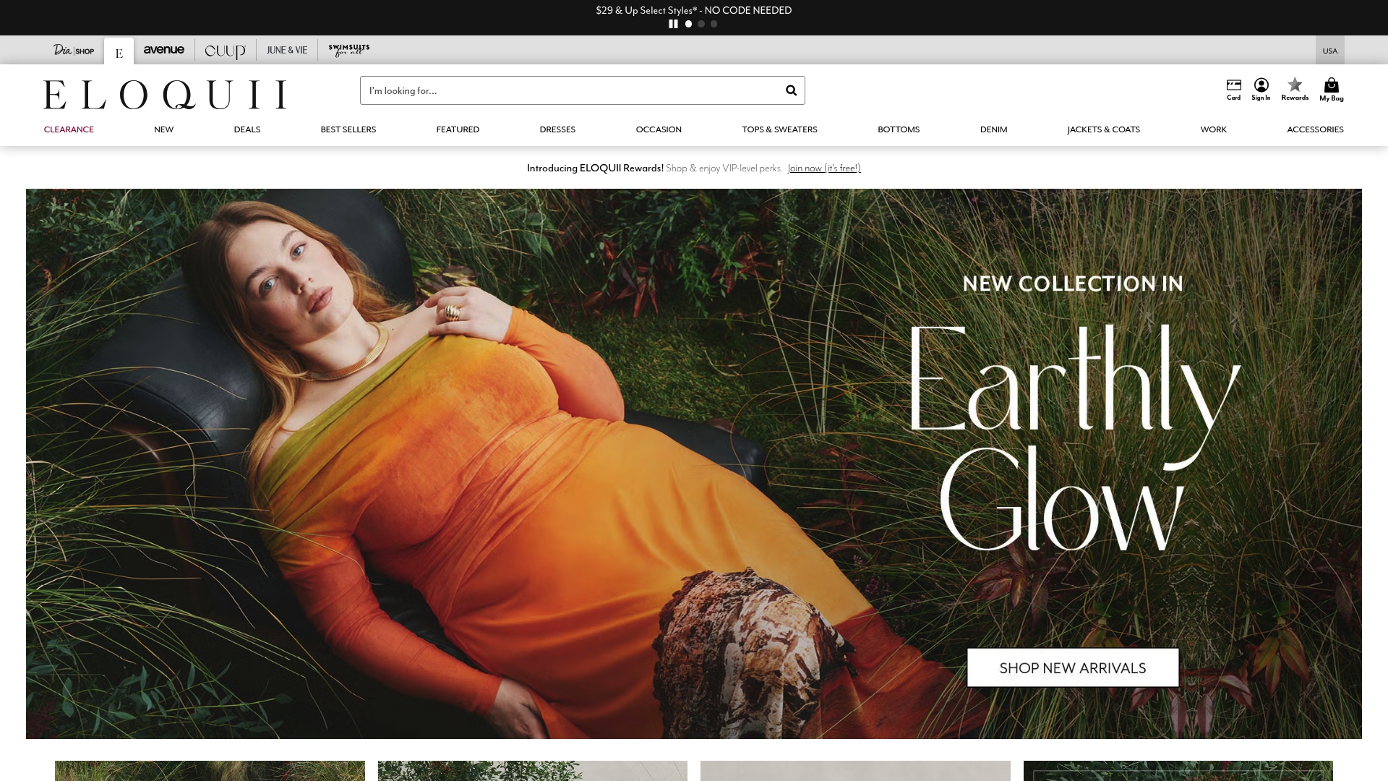Open My Bag shopping bag icon
The image size is (1388, 781).
[1330, 85]
